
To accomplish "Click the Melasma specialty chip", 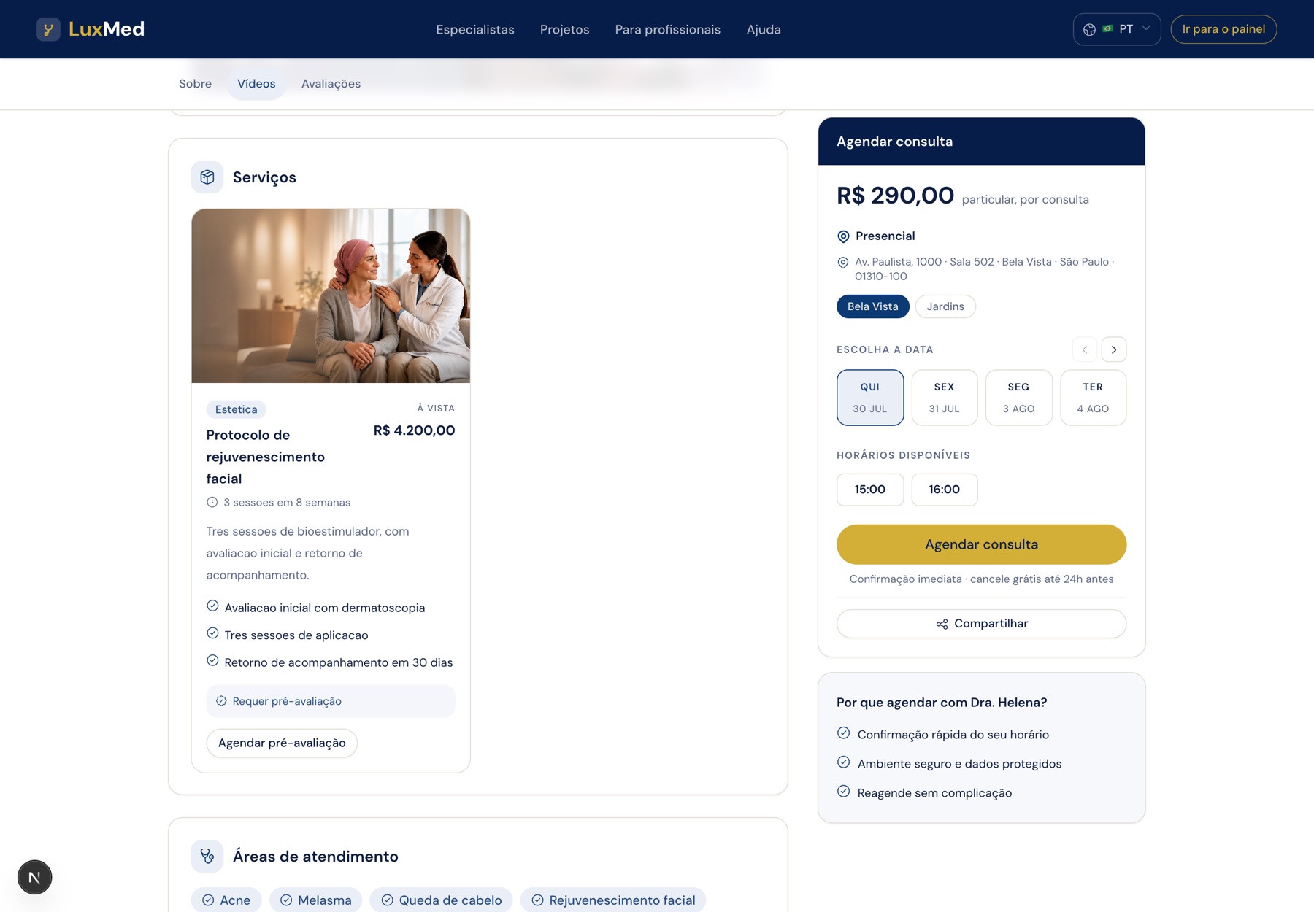I will pos(316,900).
